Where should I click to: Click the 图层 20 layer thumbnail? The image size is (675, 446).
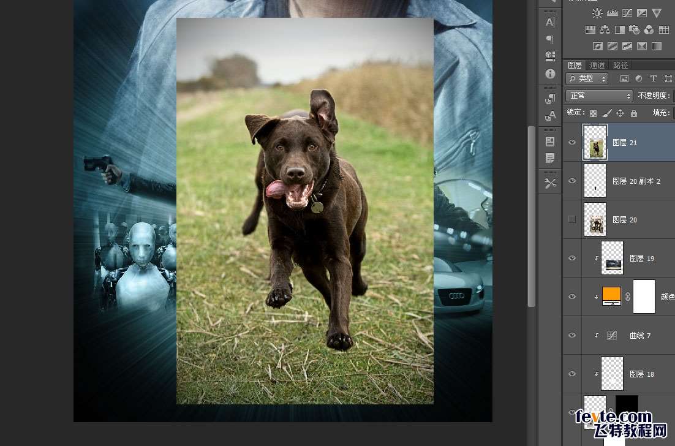click(595, 219)
